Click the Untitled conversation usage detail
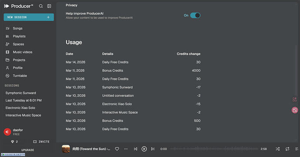The height and width of the screenshot is (157, 300). click(x=118, y=96)
